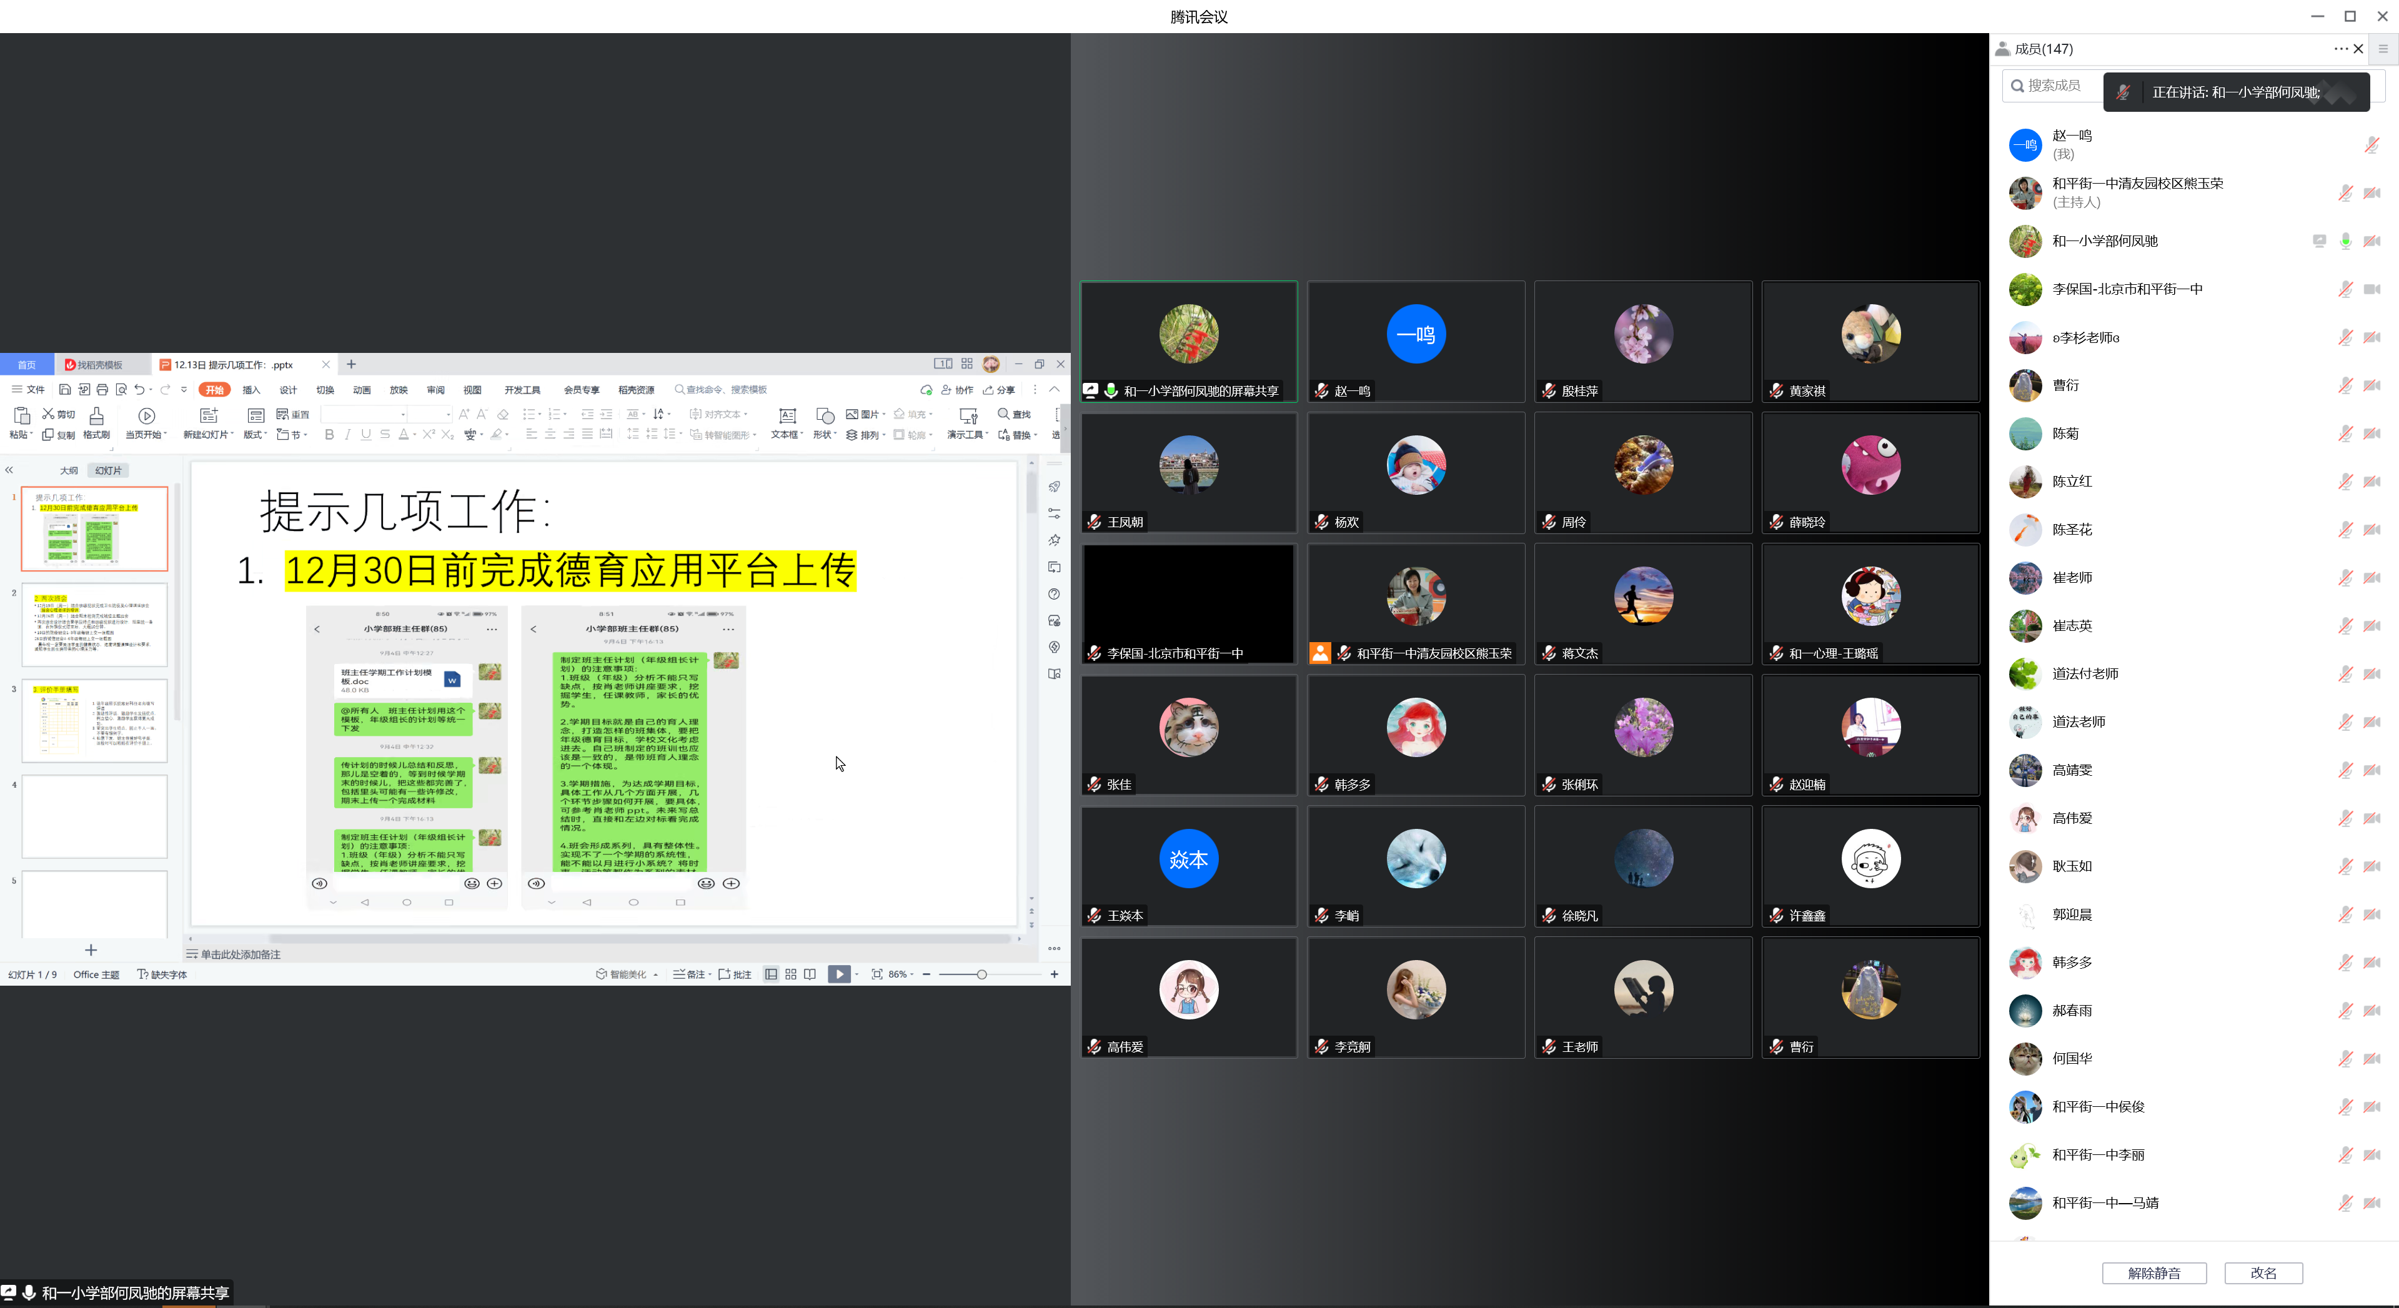Expand the 86% zoom level dropdown
This screenshot has height=1308, width=2399.
tap(913, 974)
